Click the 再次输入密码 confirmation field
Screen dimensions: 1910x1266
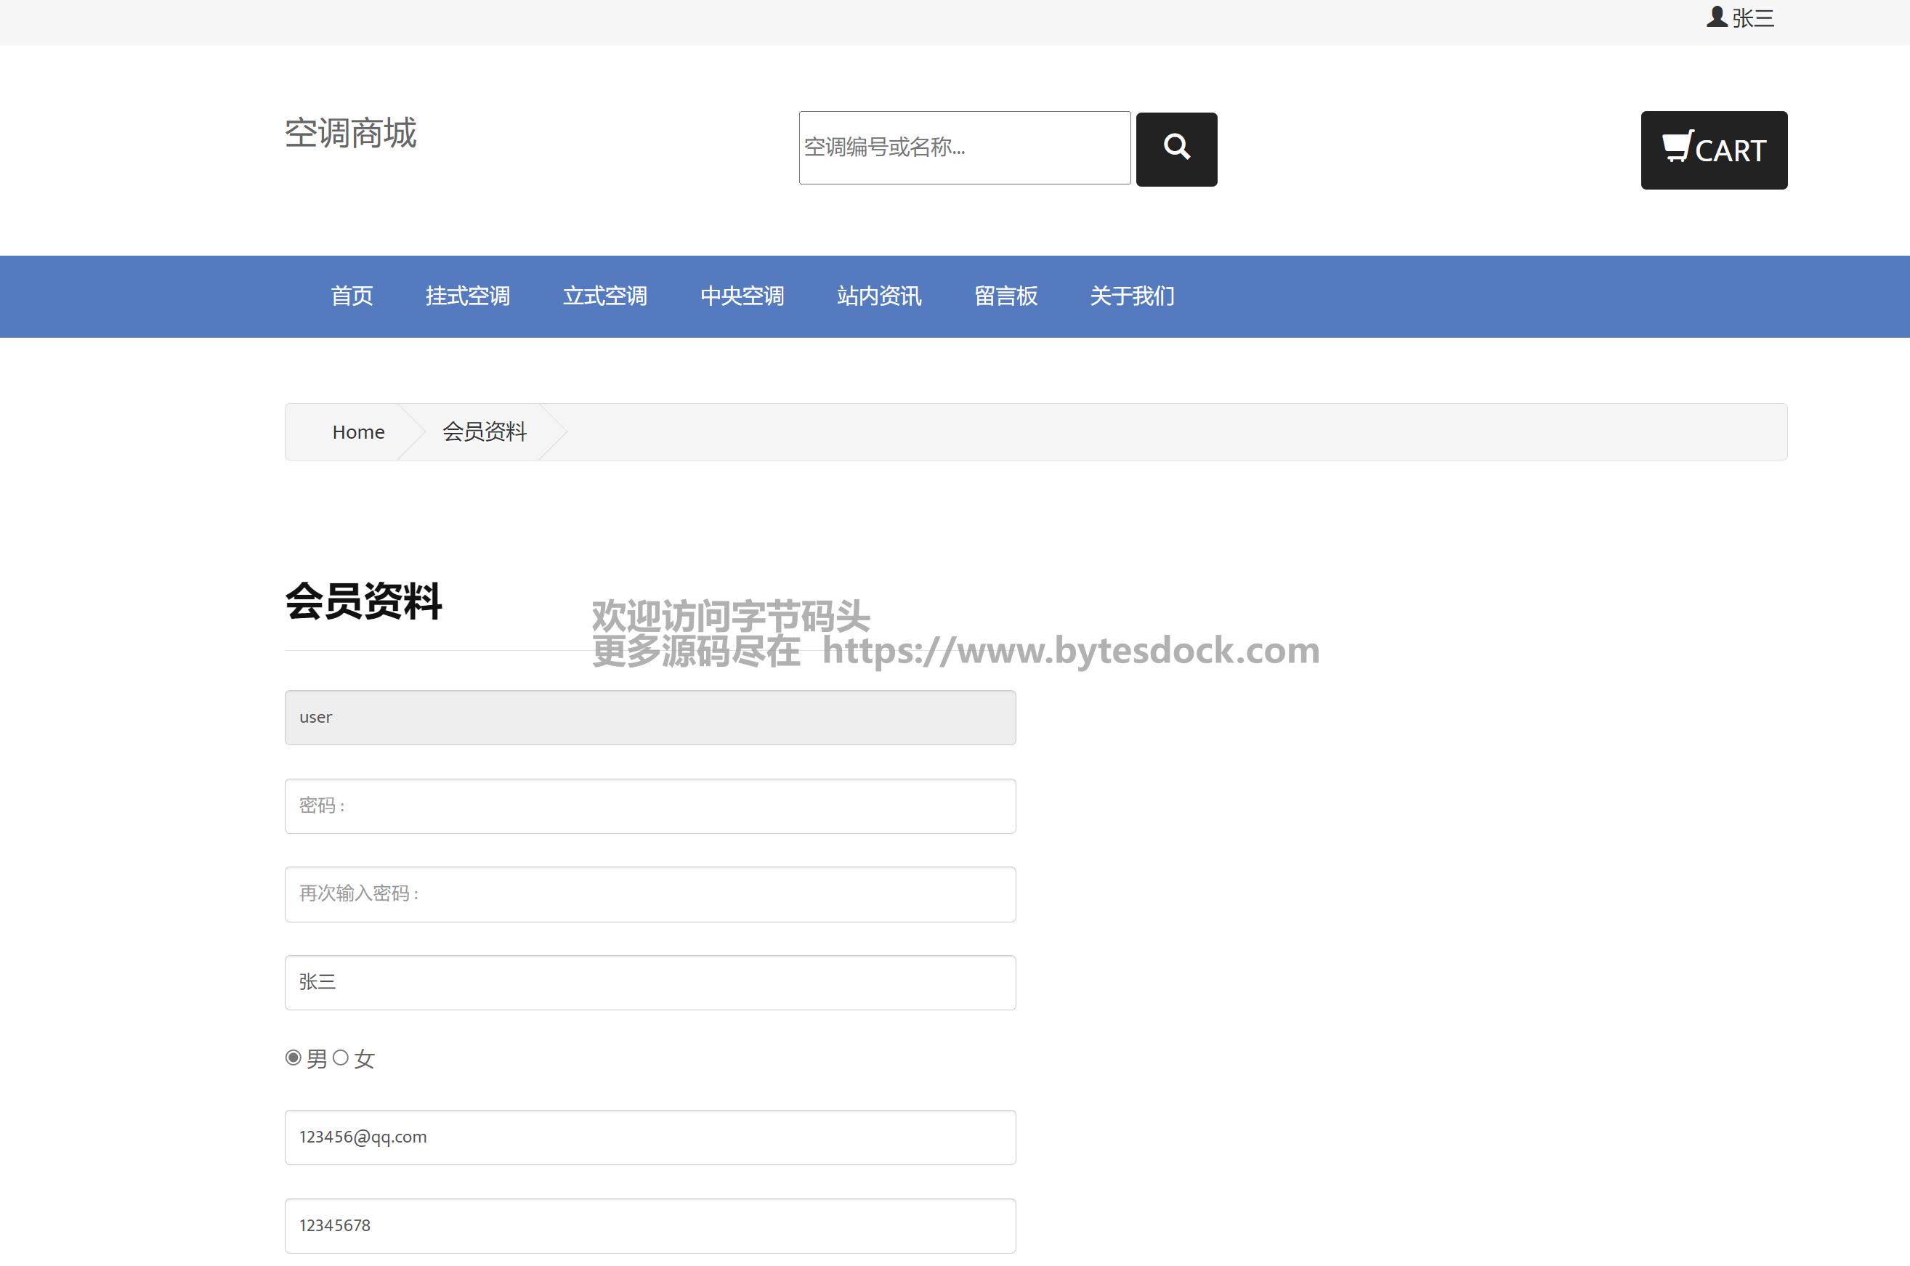[x=650, y=894]
